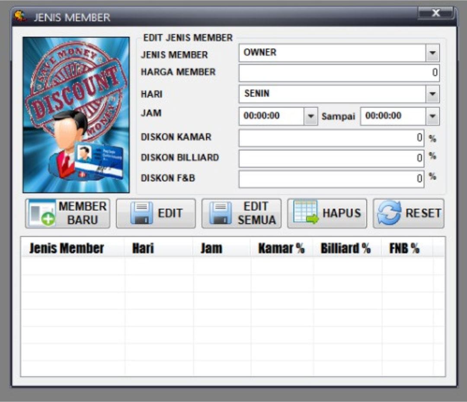Open the JAM start time dropdown

coord(310,117)
